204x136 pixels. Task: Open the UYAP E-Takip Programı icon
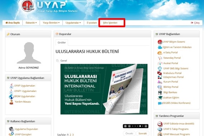click(x=160, y=129)
